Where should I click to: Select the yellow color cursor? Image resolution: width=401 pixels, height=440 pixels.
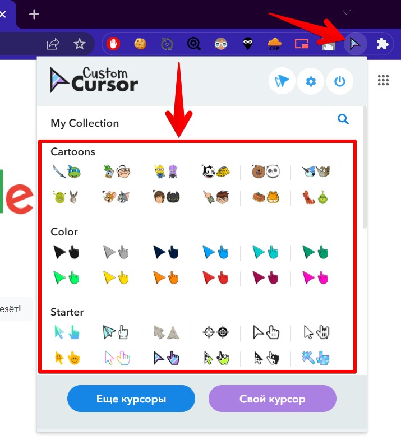pyautogui.click(x=116, y=278)
